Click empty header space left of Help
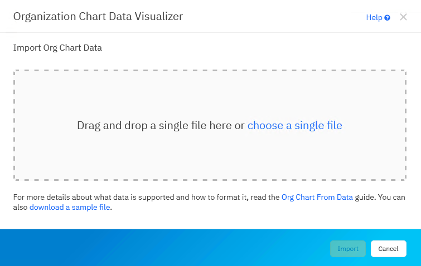 coord(279,17)
